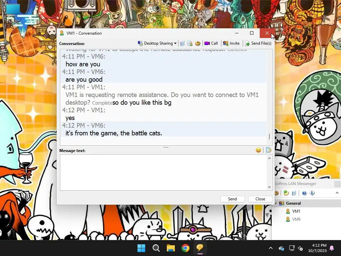Click the 'are you good' message text
The width and height of the screenshot is (341, 256).
point(84,79)
